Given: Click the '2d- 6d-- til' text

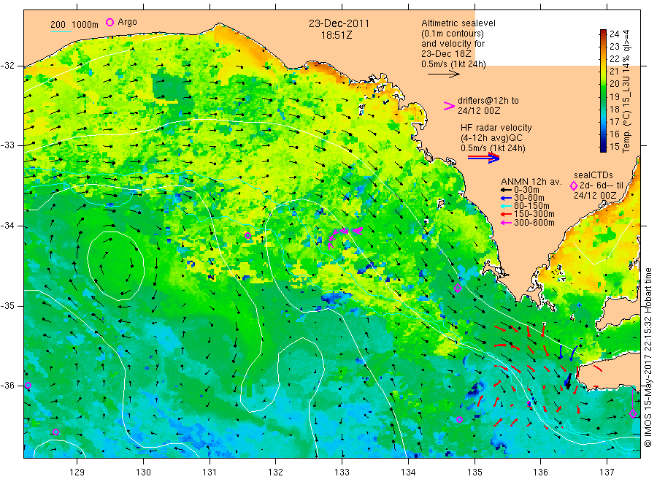Looking at the screenshot, I should pos(602,185).
